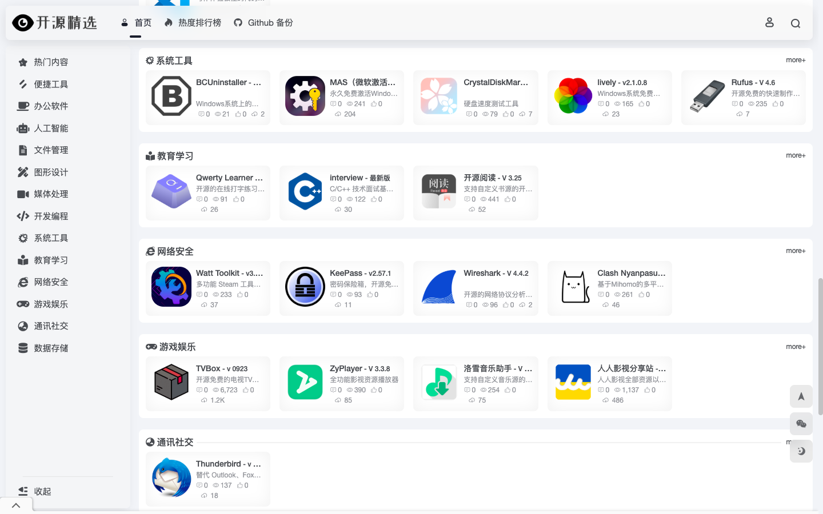Open CrystalDiskMark app icon
The width and height of the screenshot is (823, 514).
tap(439, 96)
